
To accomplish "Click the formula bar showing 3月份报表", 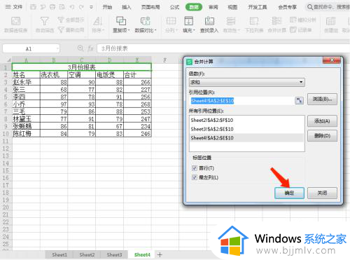I will pos(223,48).
